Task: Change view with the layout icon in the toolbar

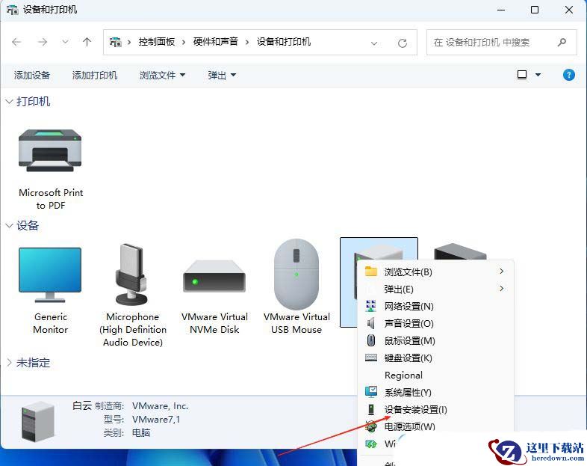Action: (522, 75)
